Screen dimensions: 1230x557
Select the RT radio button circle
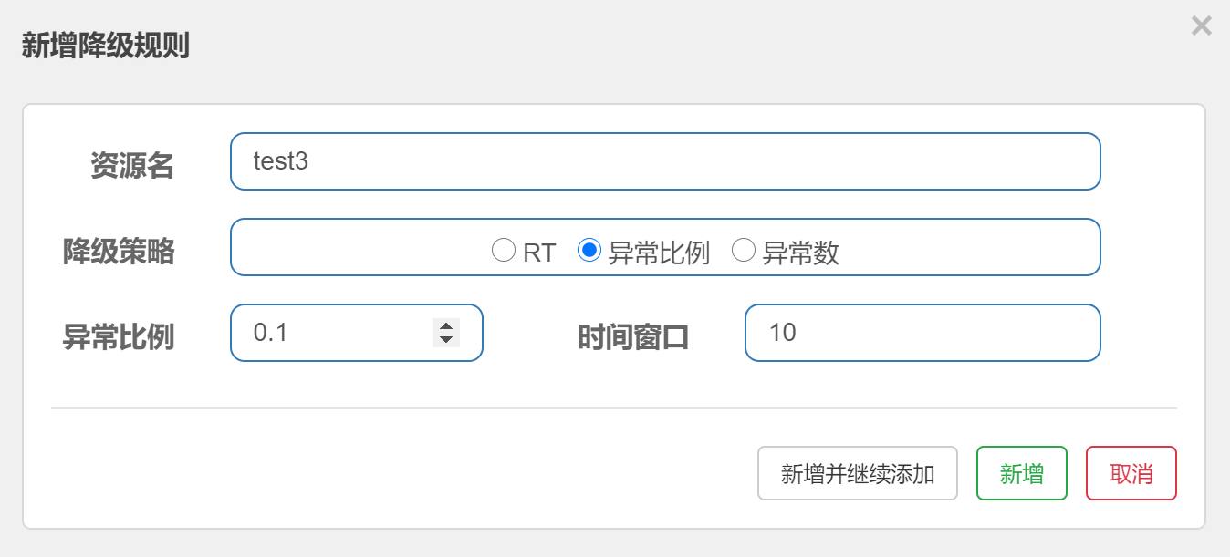[x=504, y=250]
